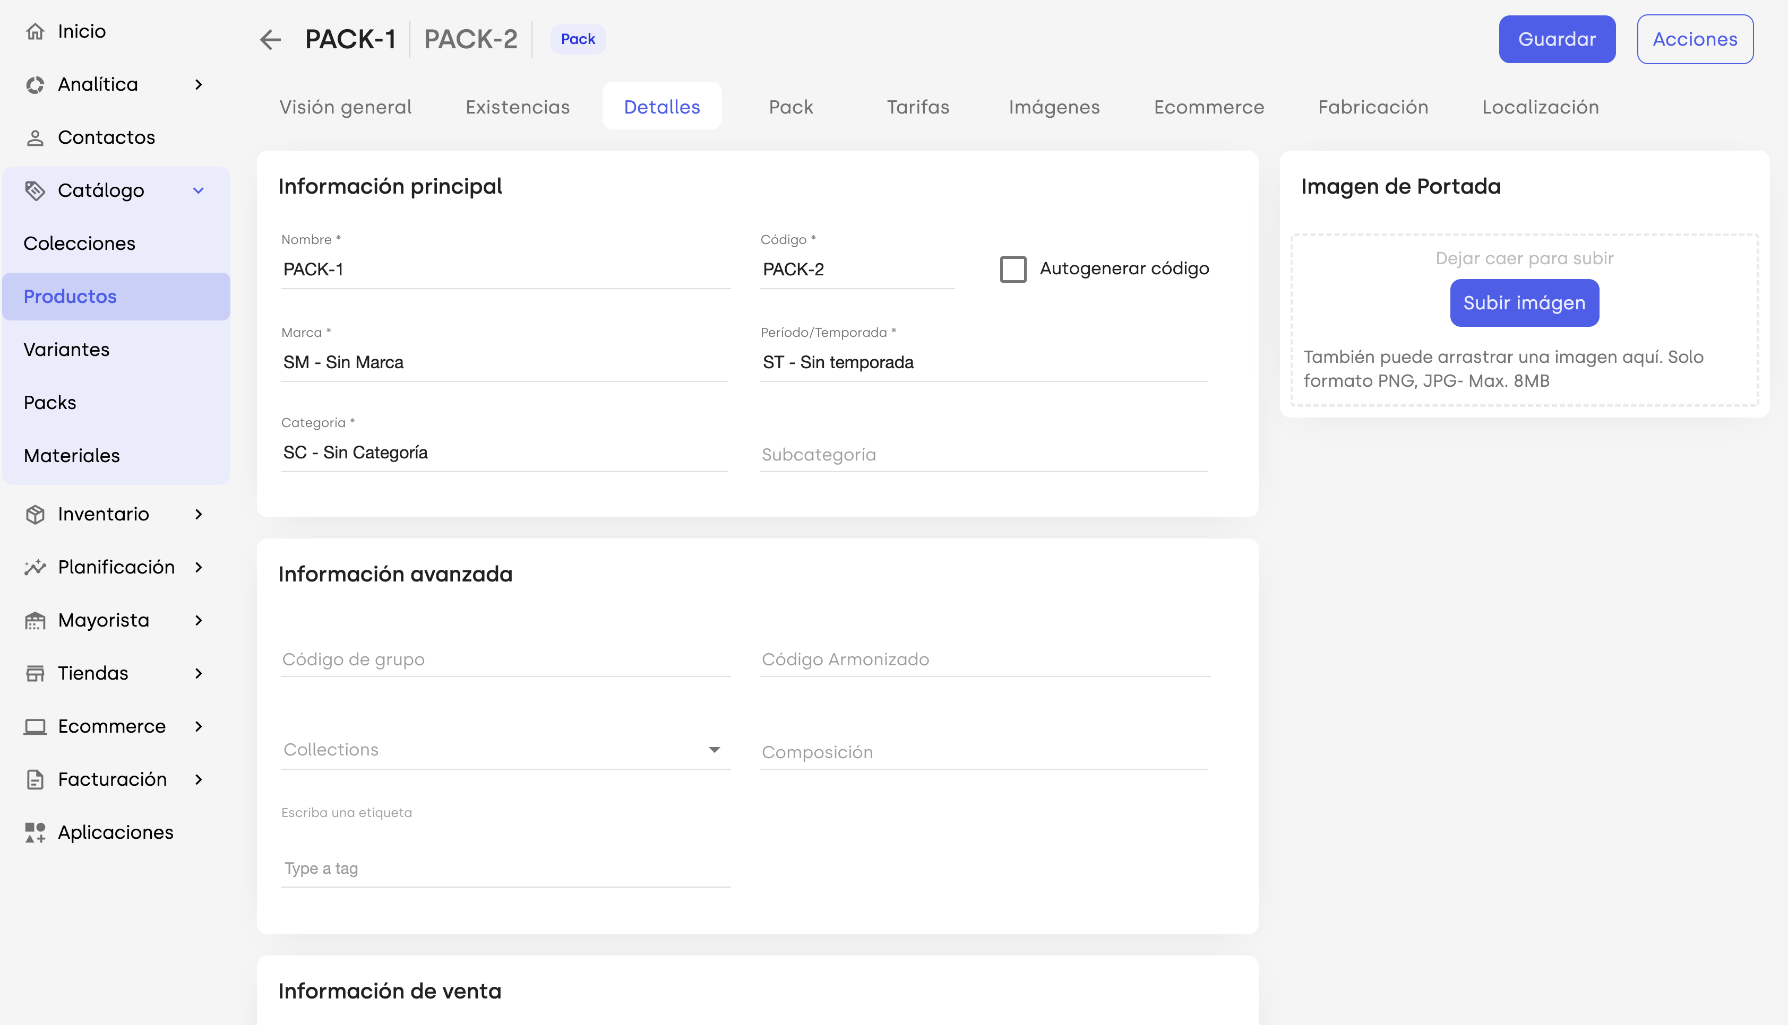1788x1025 pixels.
Task: Open the Fabricación tab
Action: [1372, 106]
